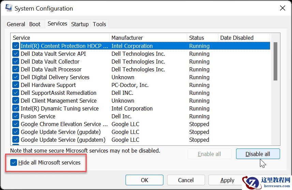Viewport: 292px width, 190px height.
Task: Close the System Configuration window
Action: pyautogui.click(x=282, y=8)
